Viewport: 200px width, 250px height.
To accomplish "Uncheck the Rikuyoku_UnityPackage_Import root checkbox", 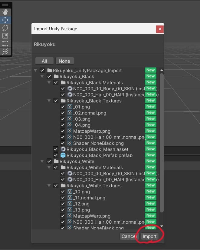I will (42, 70).
